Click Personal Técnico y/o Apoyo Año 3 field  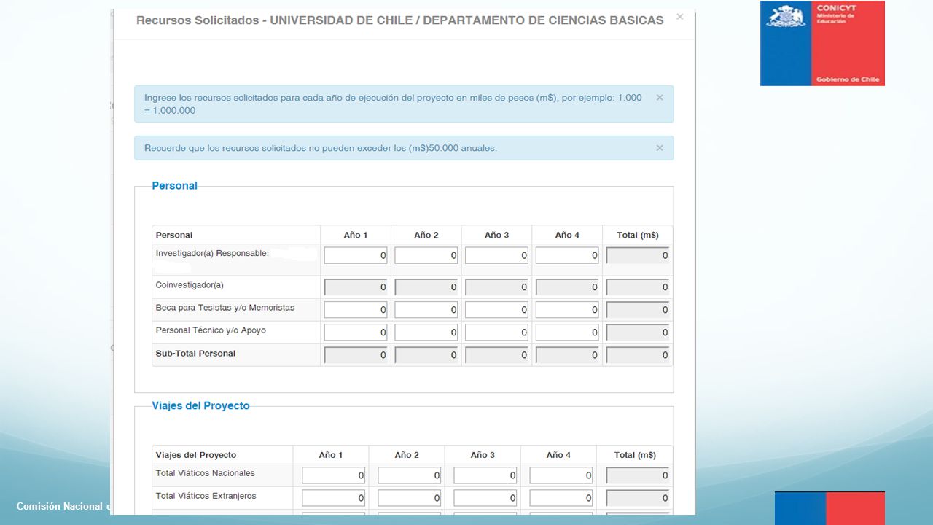pos(496,332)
